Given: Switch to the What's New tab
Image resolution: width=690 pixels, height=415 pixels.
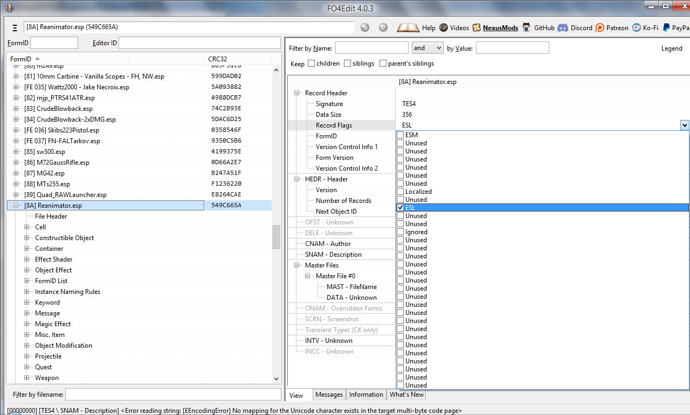Looking at the screenshot, I should (406, 395).
